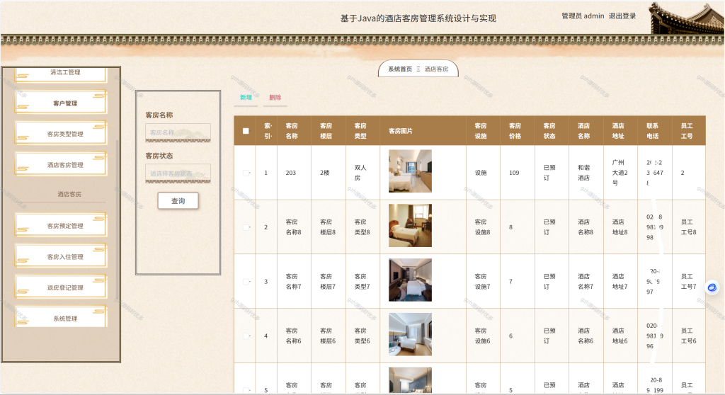725x395 pixels.
Task: Click 酒店客房 breadcrumb item
Action: tap(436, 69)
